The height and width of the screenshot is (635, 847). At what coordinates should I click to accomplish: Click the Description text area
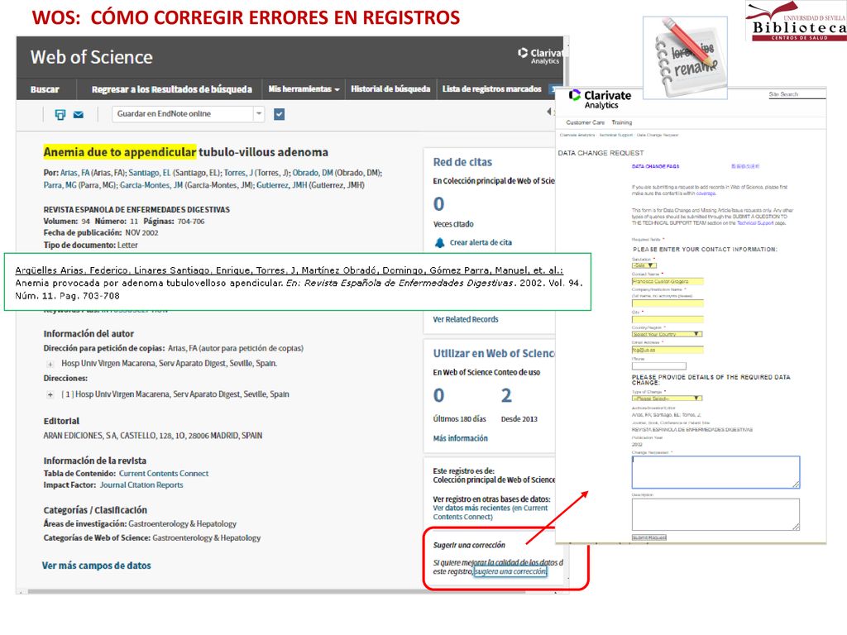pos(715,514)
